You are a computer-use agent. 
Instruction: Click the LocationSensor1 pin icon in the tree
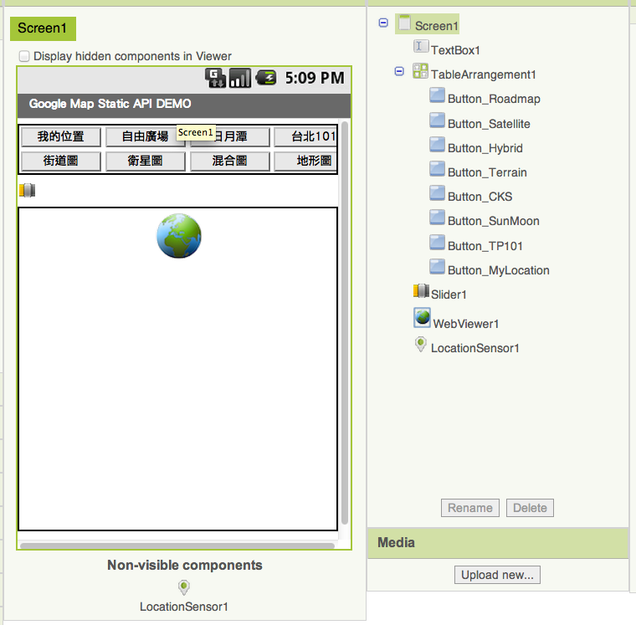pos(421,345)
